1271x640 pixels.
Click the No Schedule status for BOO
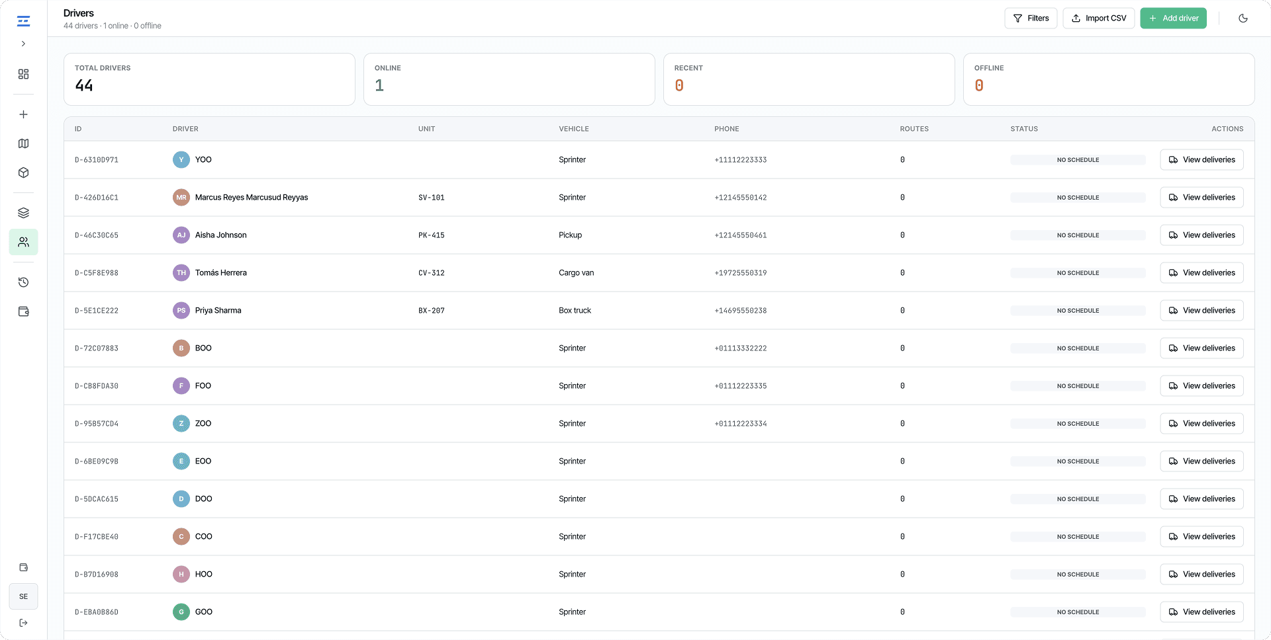tap(1078, 348)
